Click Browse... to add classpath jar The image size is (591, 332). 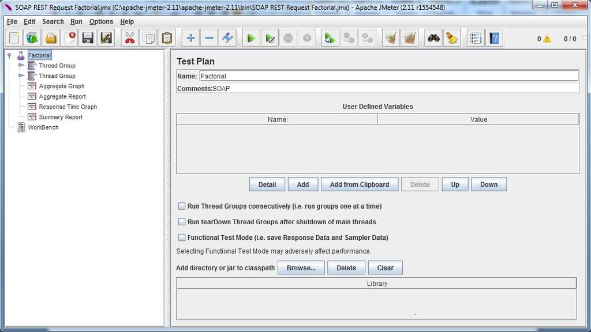[301, 268]
